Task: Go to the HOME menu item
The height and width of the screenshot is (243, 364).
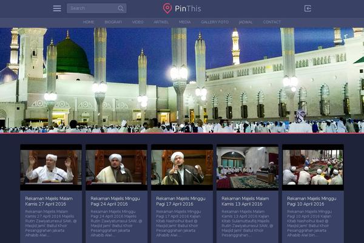Action: pos(89,22)
